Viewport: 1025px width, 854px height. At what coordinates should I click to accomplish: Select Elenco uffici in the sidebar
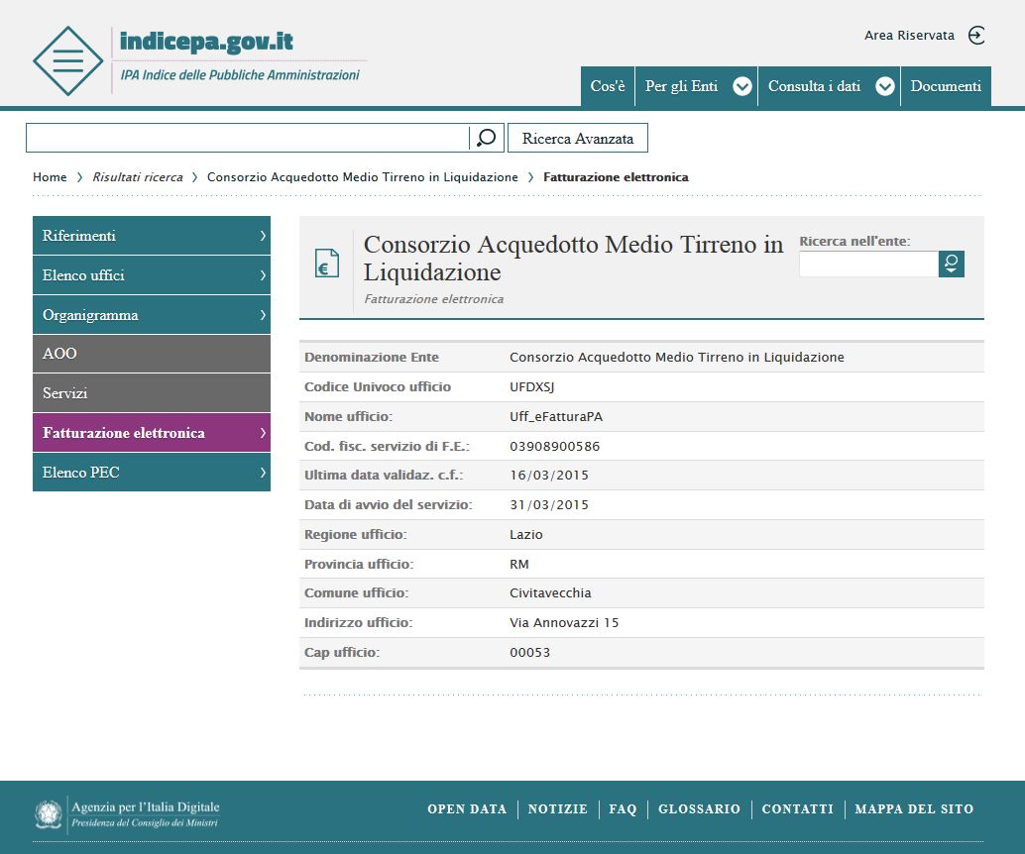coord(152,275)
